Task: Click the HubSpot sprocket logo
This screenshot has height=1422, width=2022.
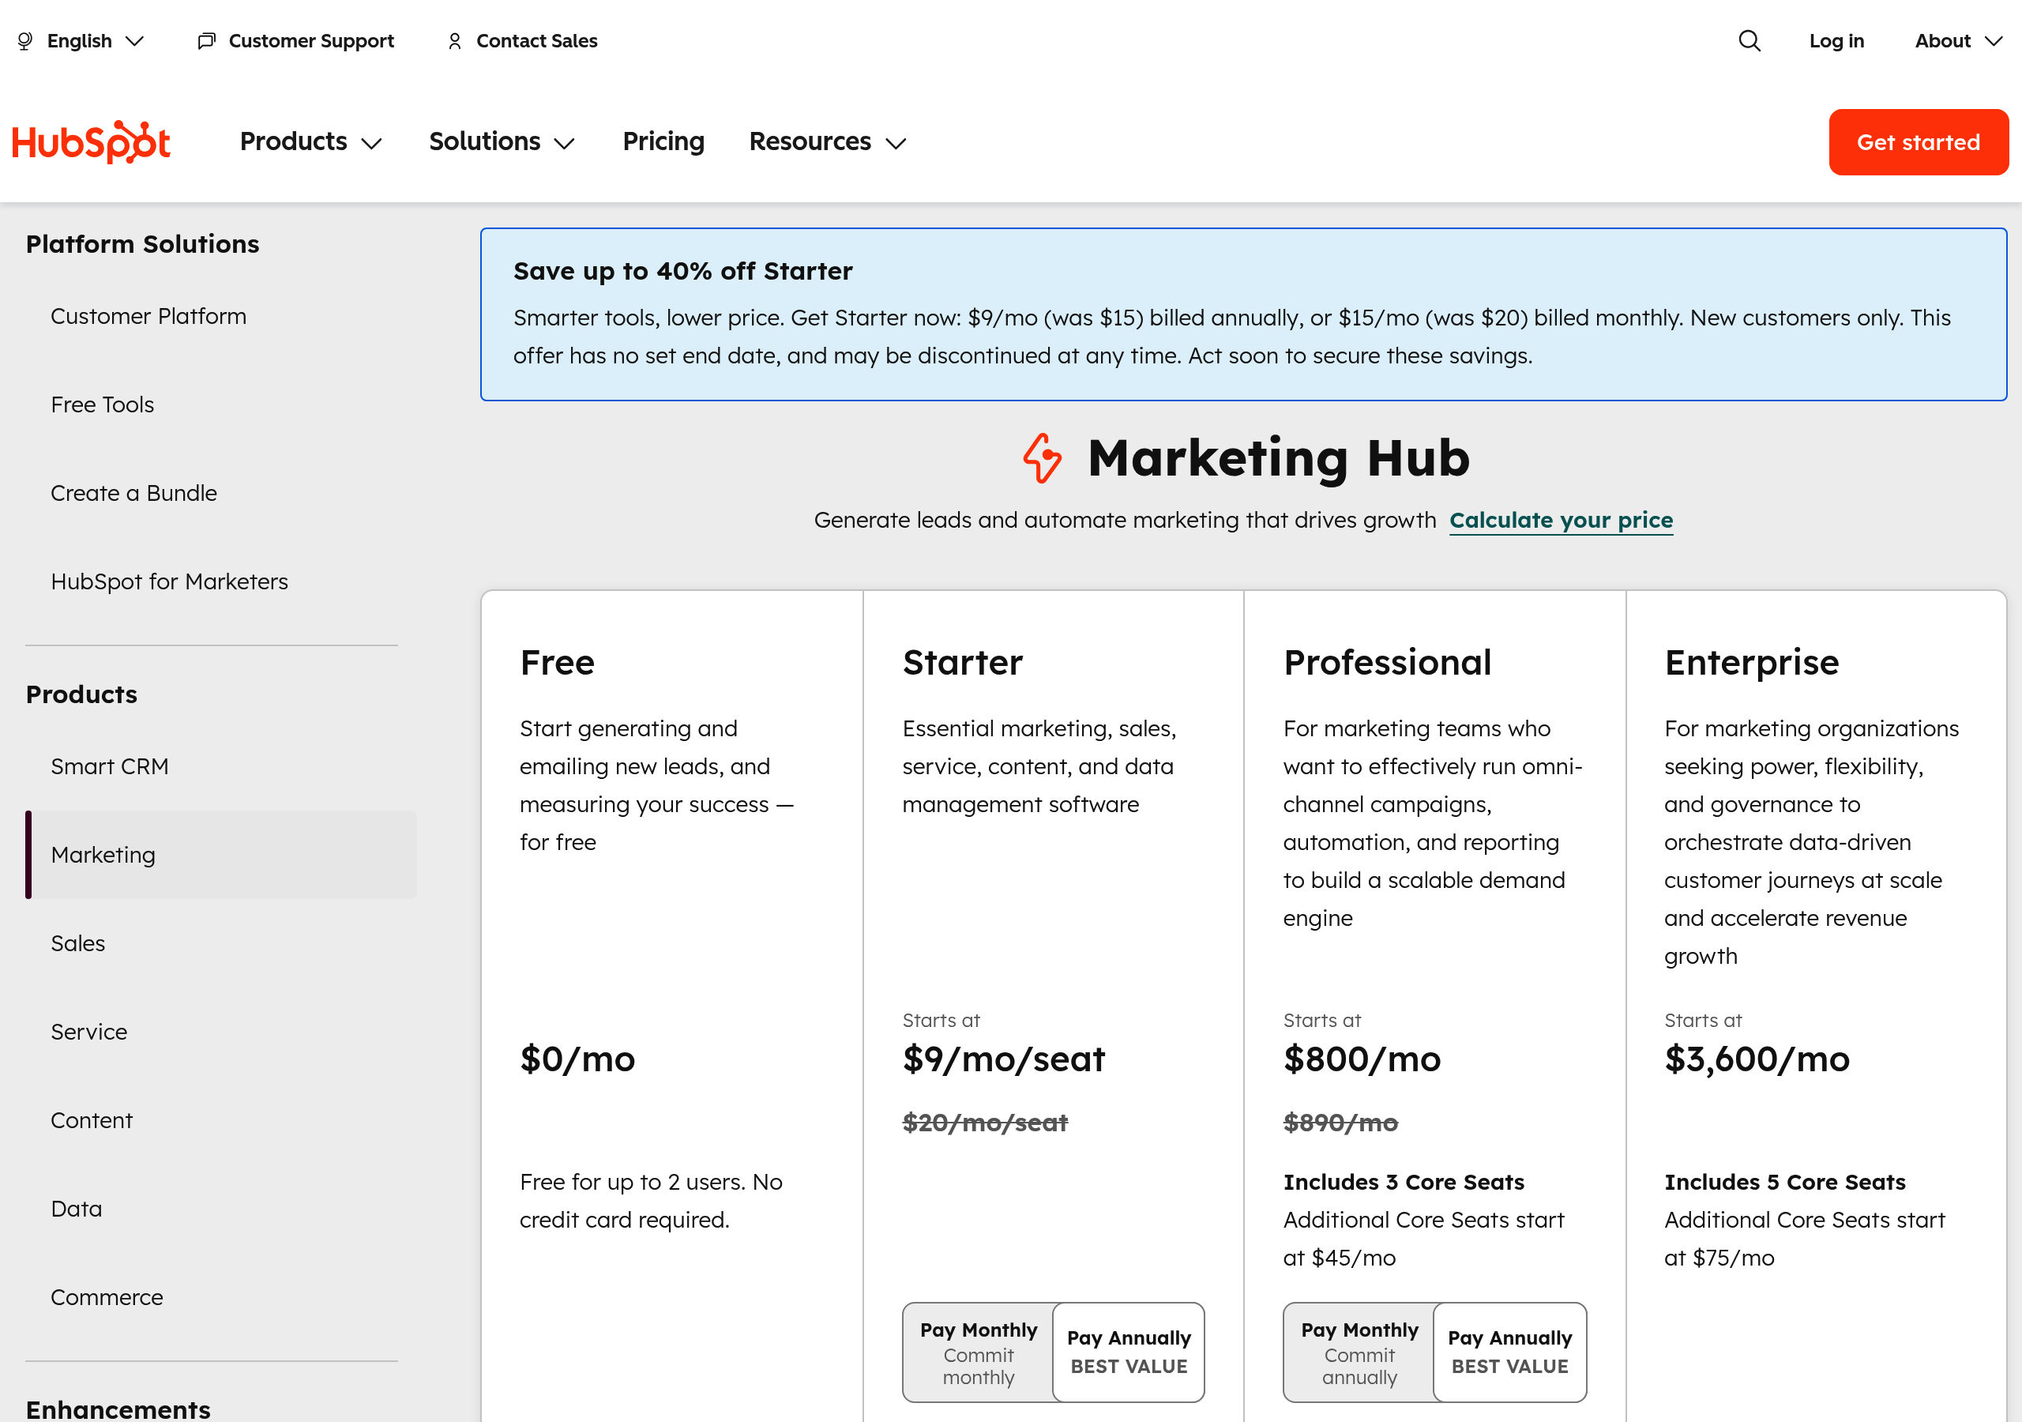Action: pos(92,141)
